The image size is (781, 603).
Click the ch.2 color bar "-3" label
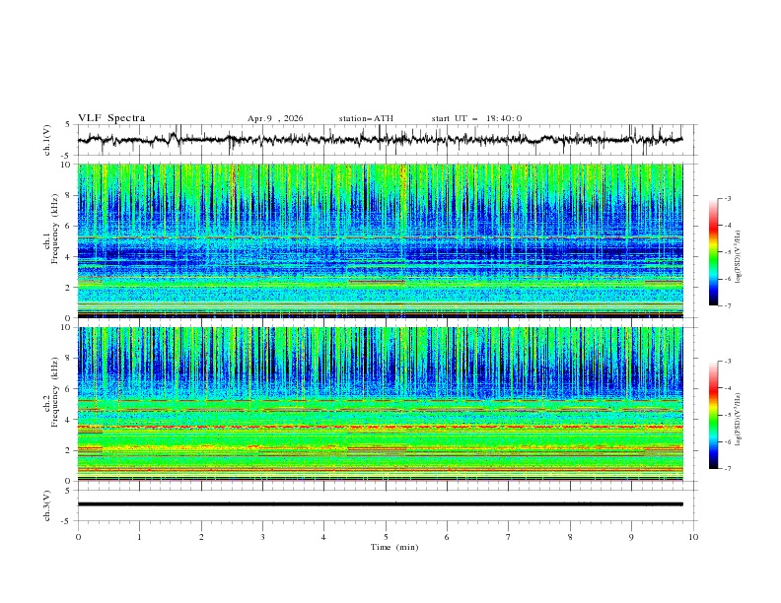(x=728, y=362)
